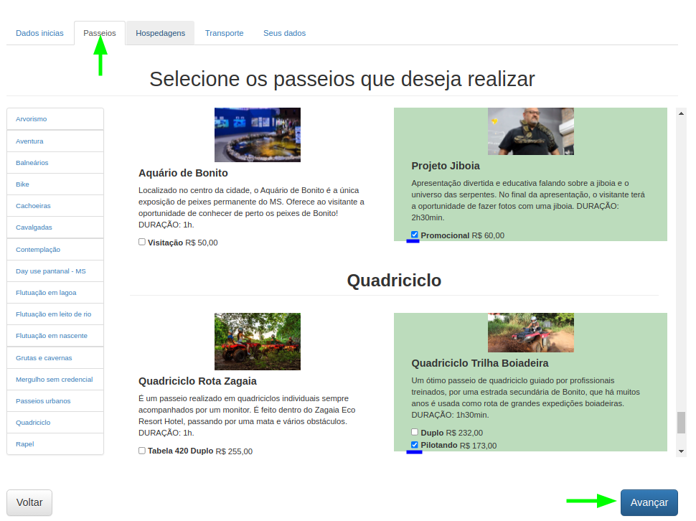Tick the Tabela 420 Duplo checkbox
The width and height of the screenshot is (696, 521).
[142, 451]
